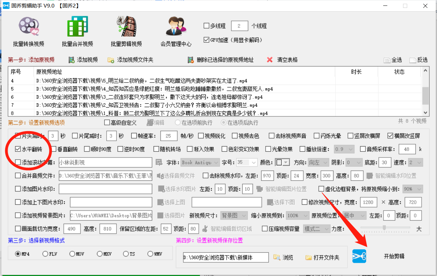Select the FLV format radio button
The width and height of the screenshot is (437, 276).
[45, 254]
